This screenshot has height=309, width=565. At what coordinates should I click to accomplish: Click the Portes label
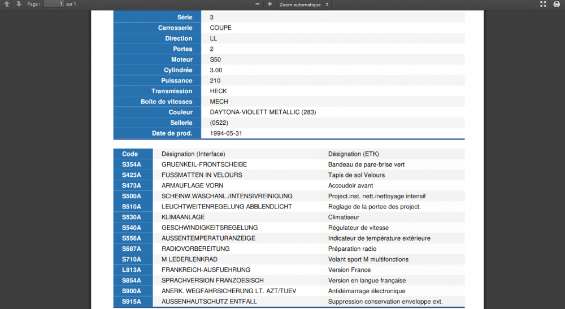click(182, 49)
